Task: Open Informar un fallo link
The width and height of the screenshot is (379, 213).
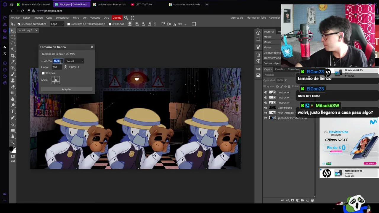Action: point(256,18)
